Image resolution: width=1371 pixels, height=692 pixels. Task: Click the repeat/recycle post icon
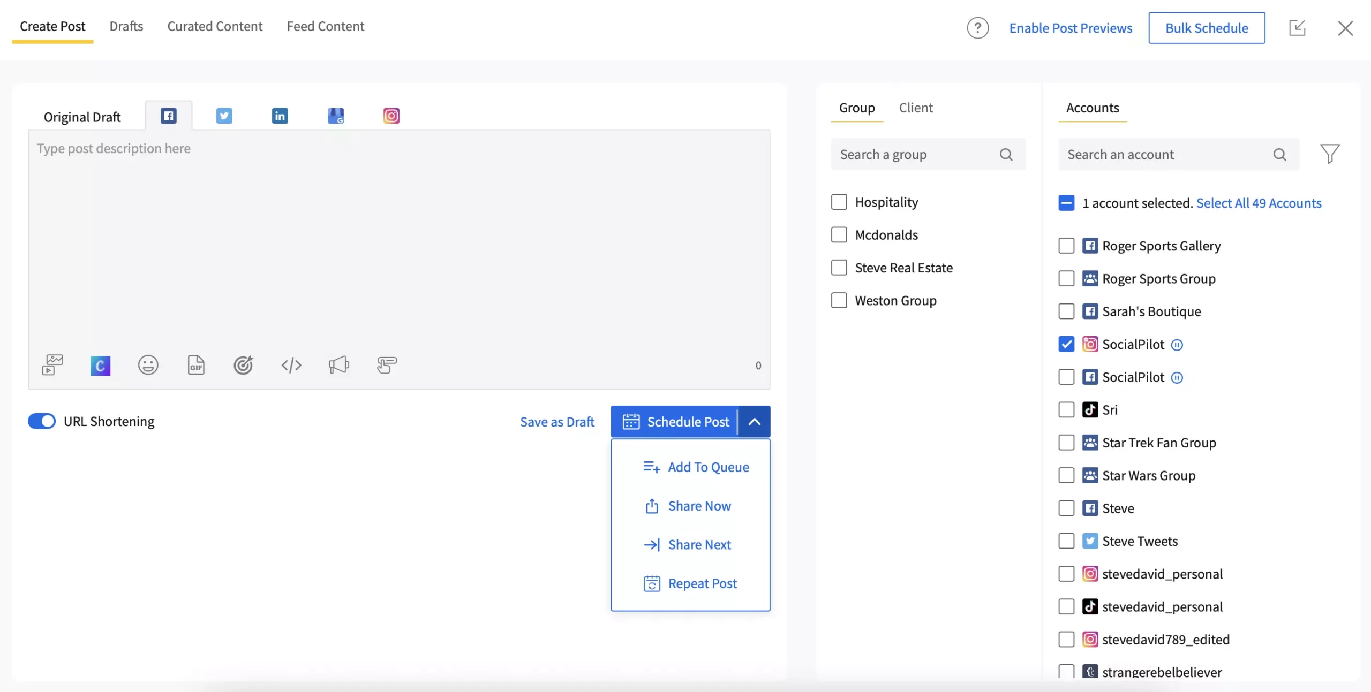tap(652, 582)
